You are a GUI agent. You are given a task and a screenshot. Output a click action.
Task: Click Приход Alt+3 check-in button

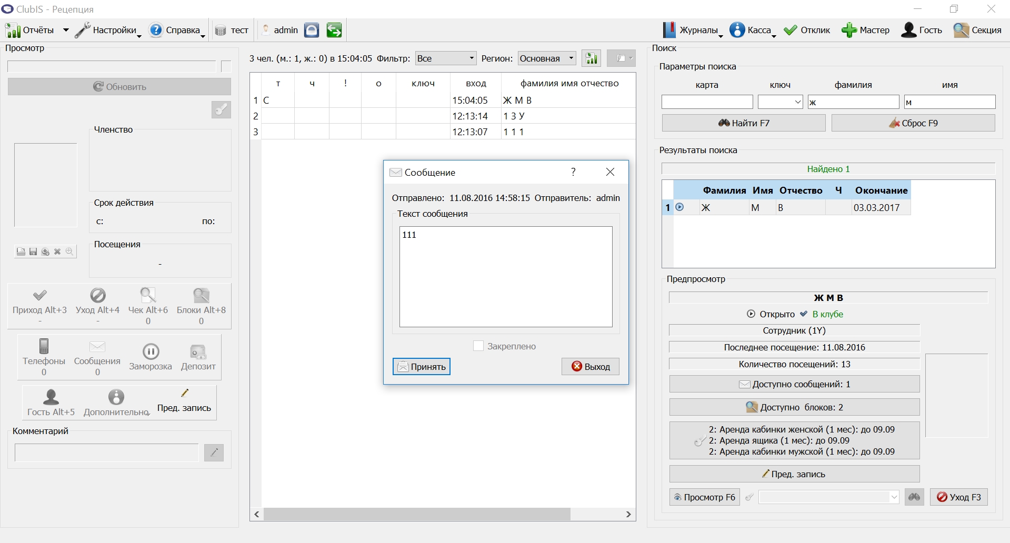39,306
